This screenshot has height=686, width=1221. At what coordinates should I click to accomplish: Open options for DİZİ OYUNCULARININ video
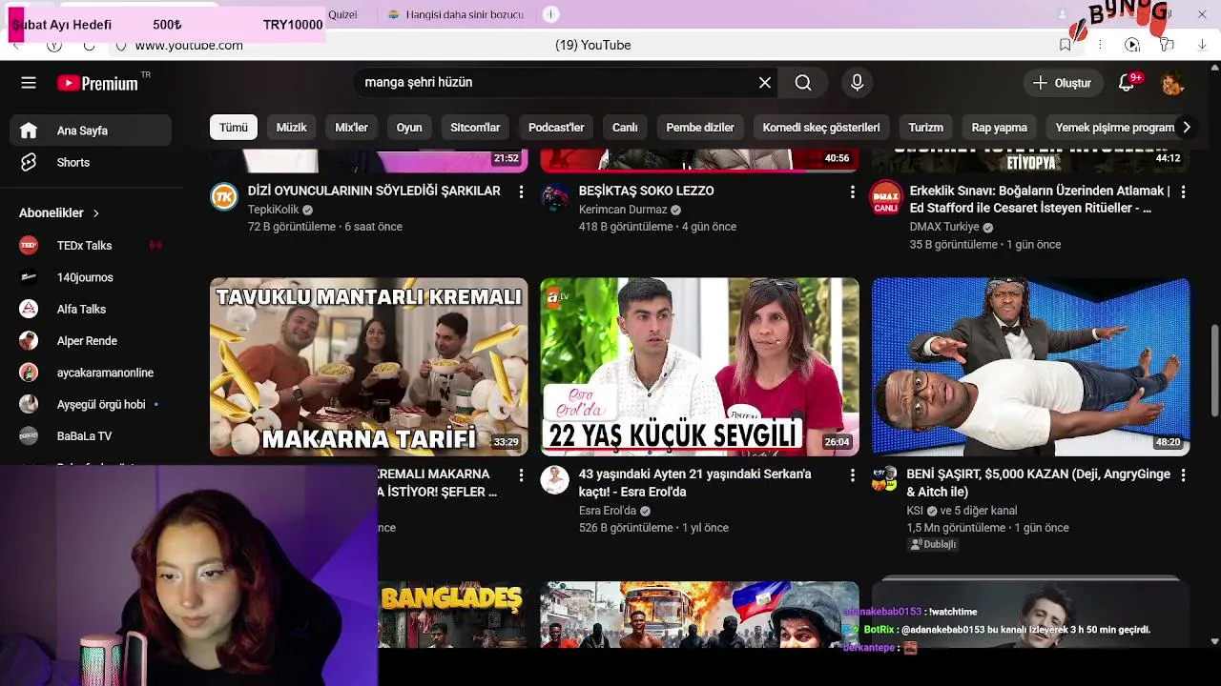pos(521,192)
